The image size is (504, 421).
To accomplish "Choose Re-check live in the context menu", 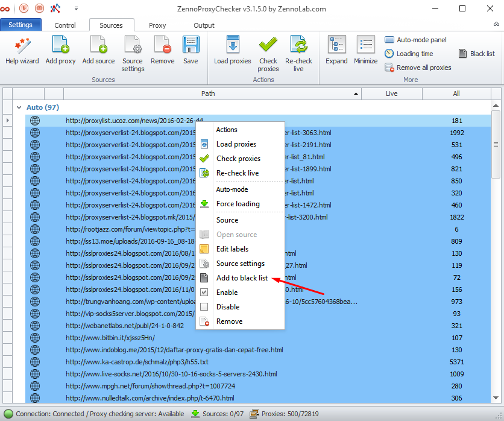I will pos(241,173).
